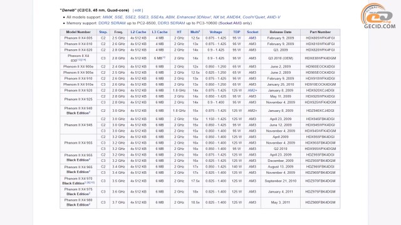The height and width of the screenshot is (225, 401).
Task: Click the Multi column header link
Action: [x=195, y=32]
